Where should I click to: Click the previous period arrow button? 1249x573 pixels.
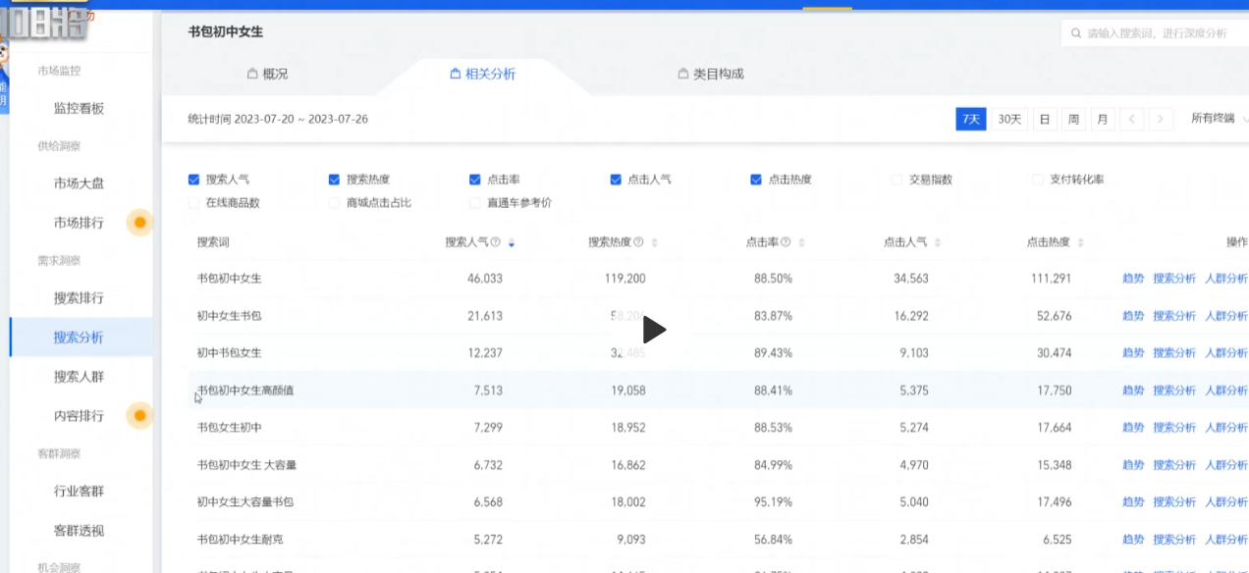coord(1132,119)
